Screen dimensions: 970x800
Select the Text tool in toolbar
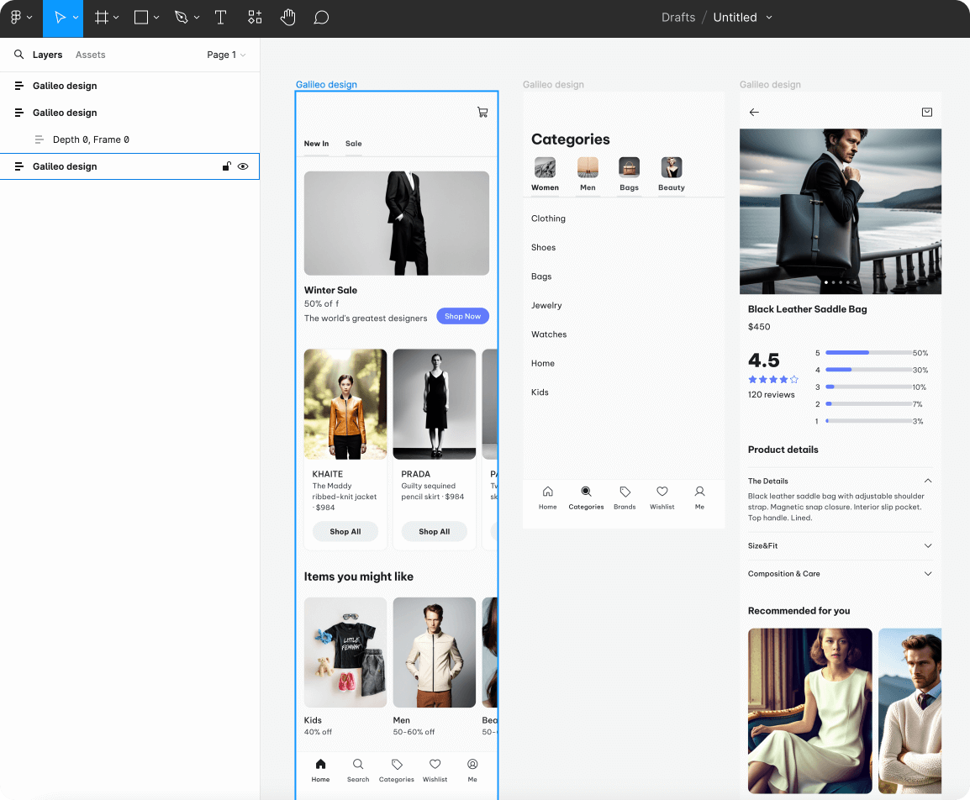point(220,18)
